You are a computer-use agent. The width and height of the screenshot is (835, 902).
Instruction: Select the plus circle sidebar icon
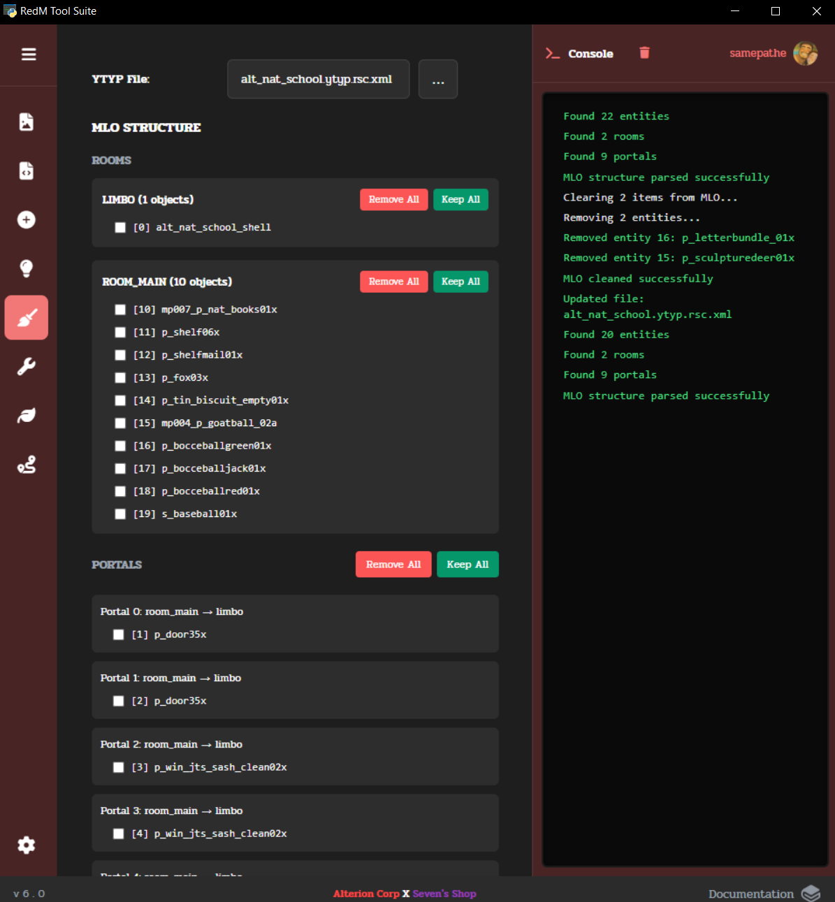(x=27, y=220)
